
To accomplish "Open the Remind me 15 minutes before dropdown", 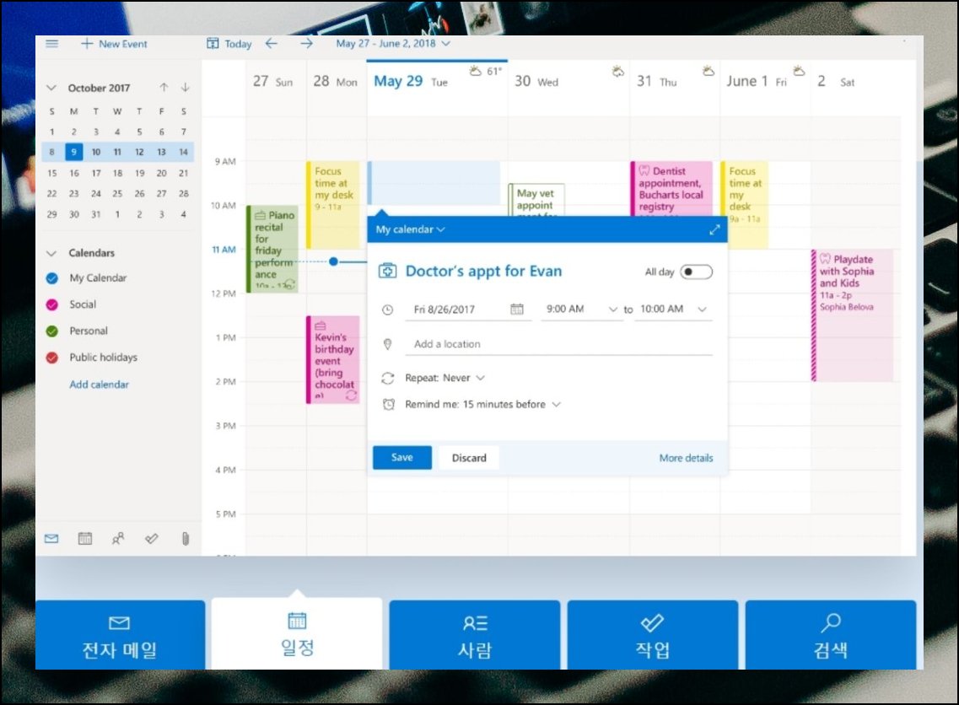I will click(482, 404).
